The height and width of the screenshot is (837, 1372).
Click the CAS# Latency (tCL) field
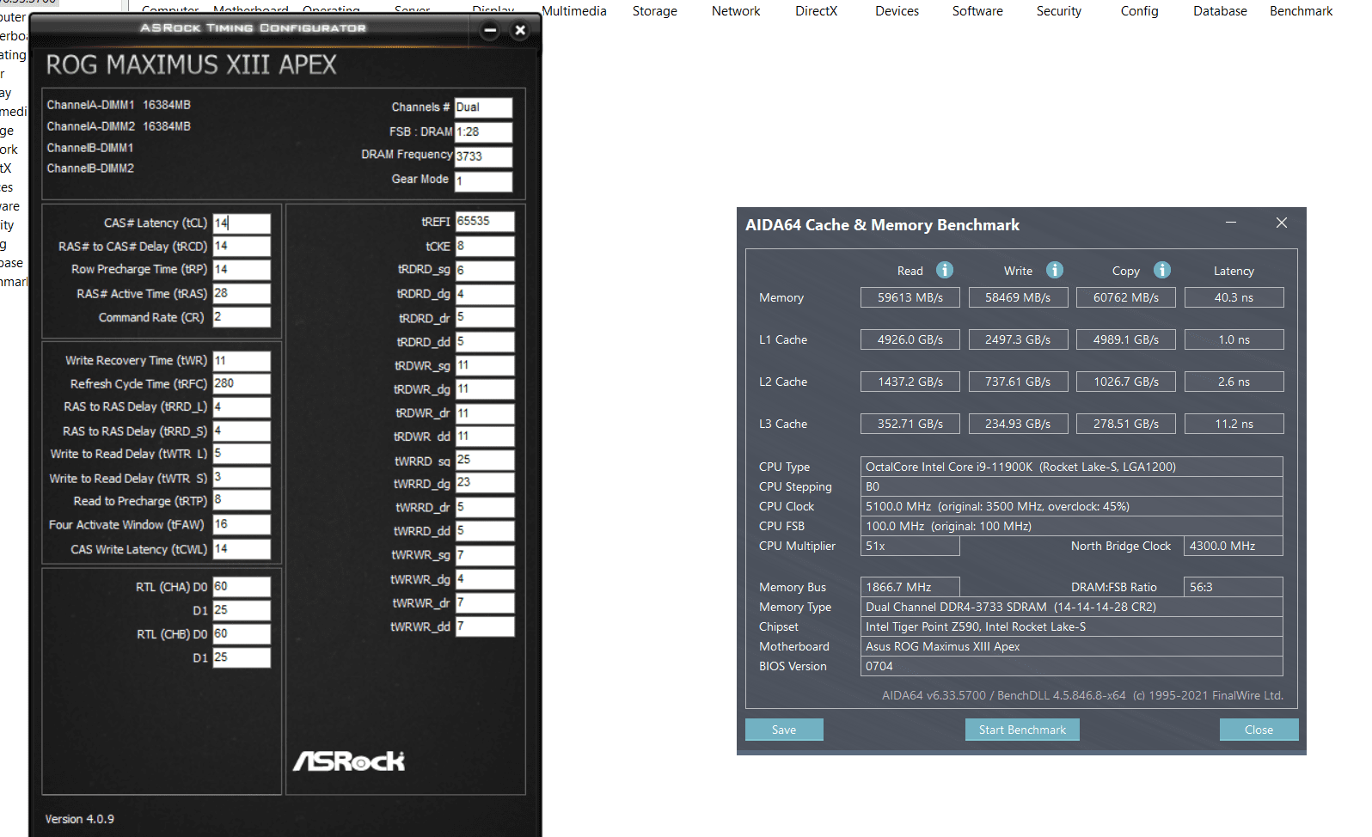click(x=242, y=223)
